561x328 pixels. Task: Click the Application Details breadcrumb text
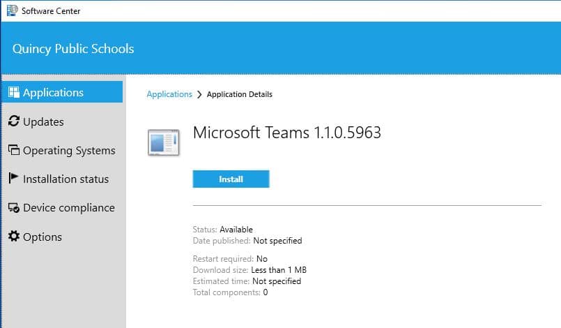tap(240, 94)
